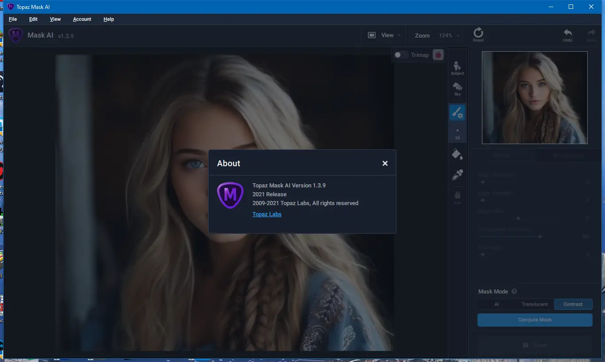
Task: Click the Save button
Action: click(x=535, y=345)
